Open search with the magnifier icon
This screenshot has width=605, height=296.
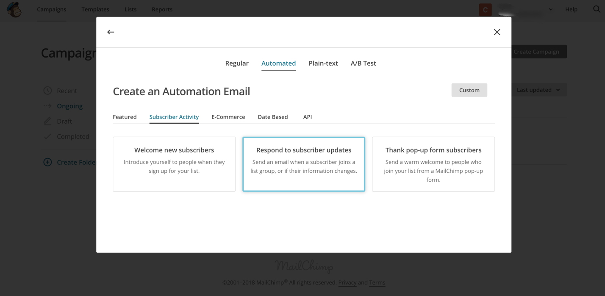(x=597, y=9)
